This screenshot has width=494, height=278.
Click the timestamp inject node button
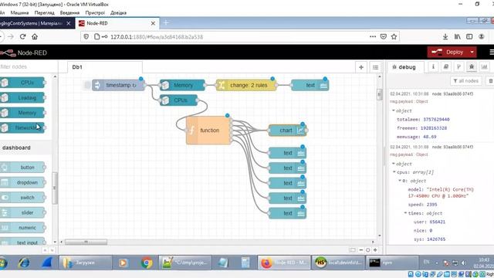pyautogui.click(x=87, y=85)
